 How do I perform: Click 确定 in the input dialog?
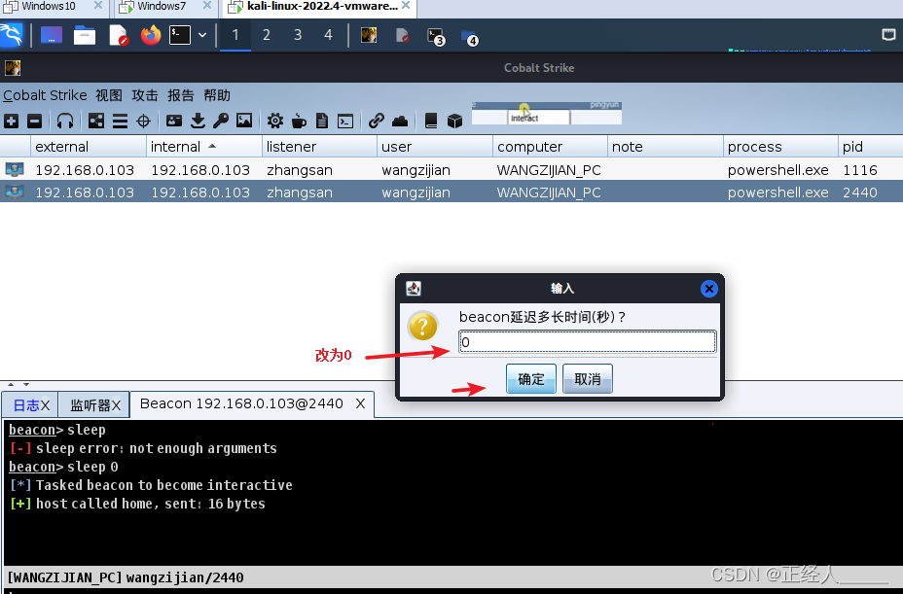pyautogui.click(x=531, y=379)
